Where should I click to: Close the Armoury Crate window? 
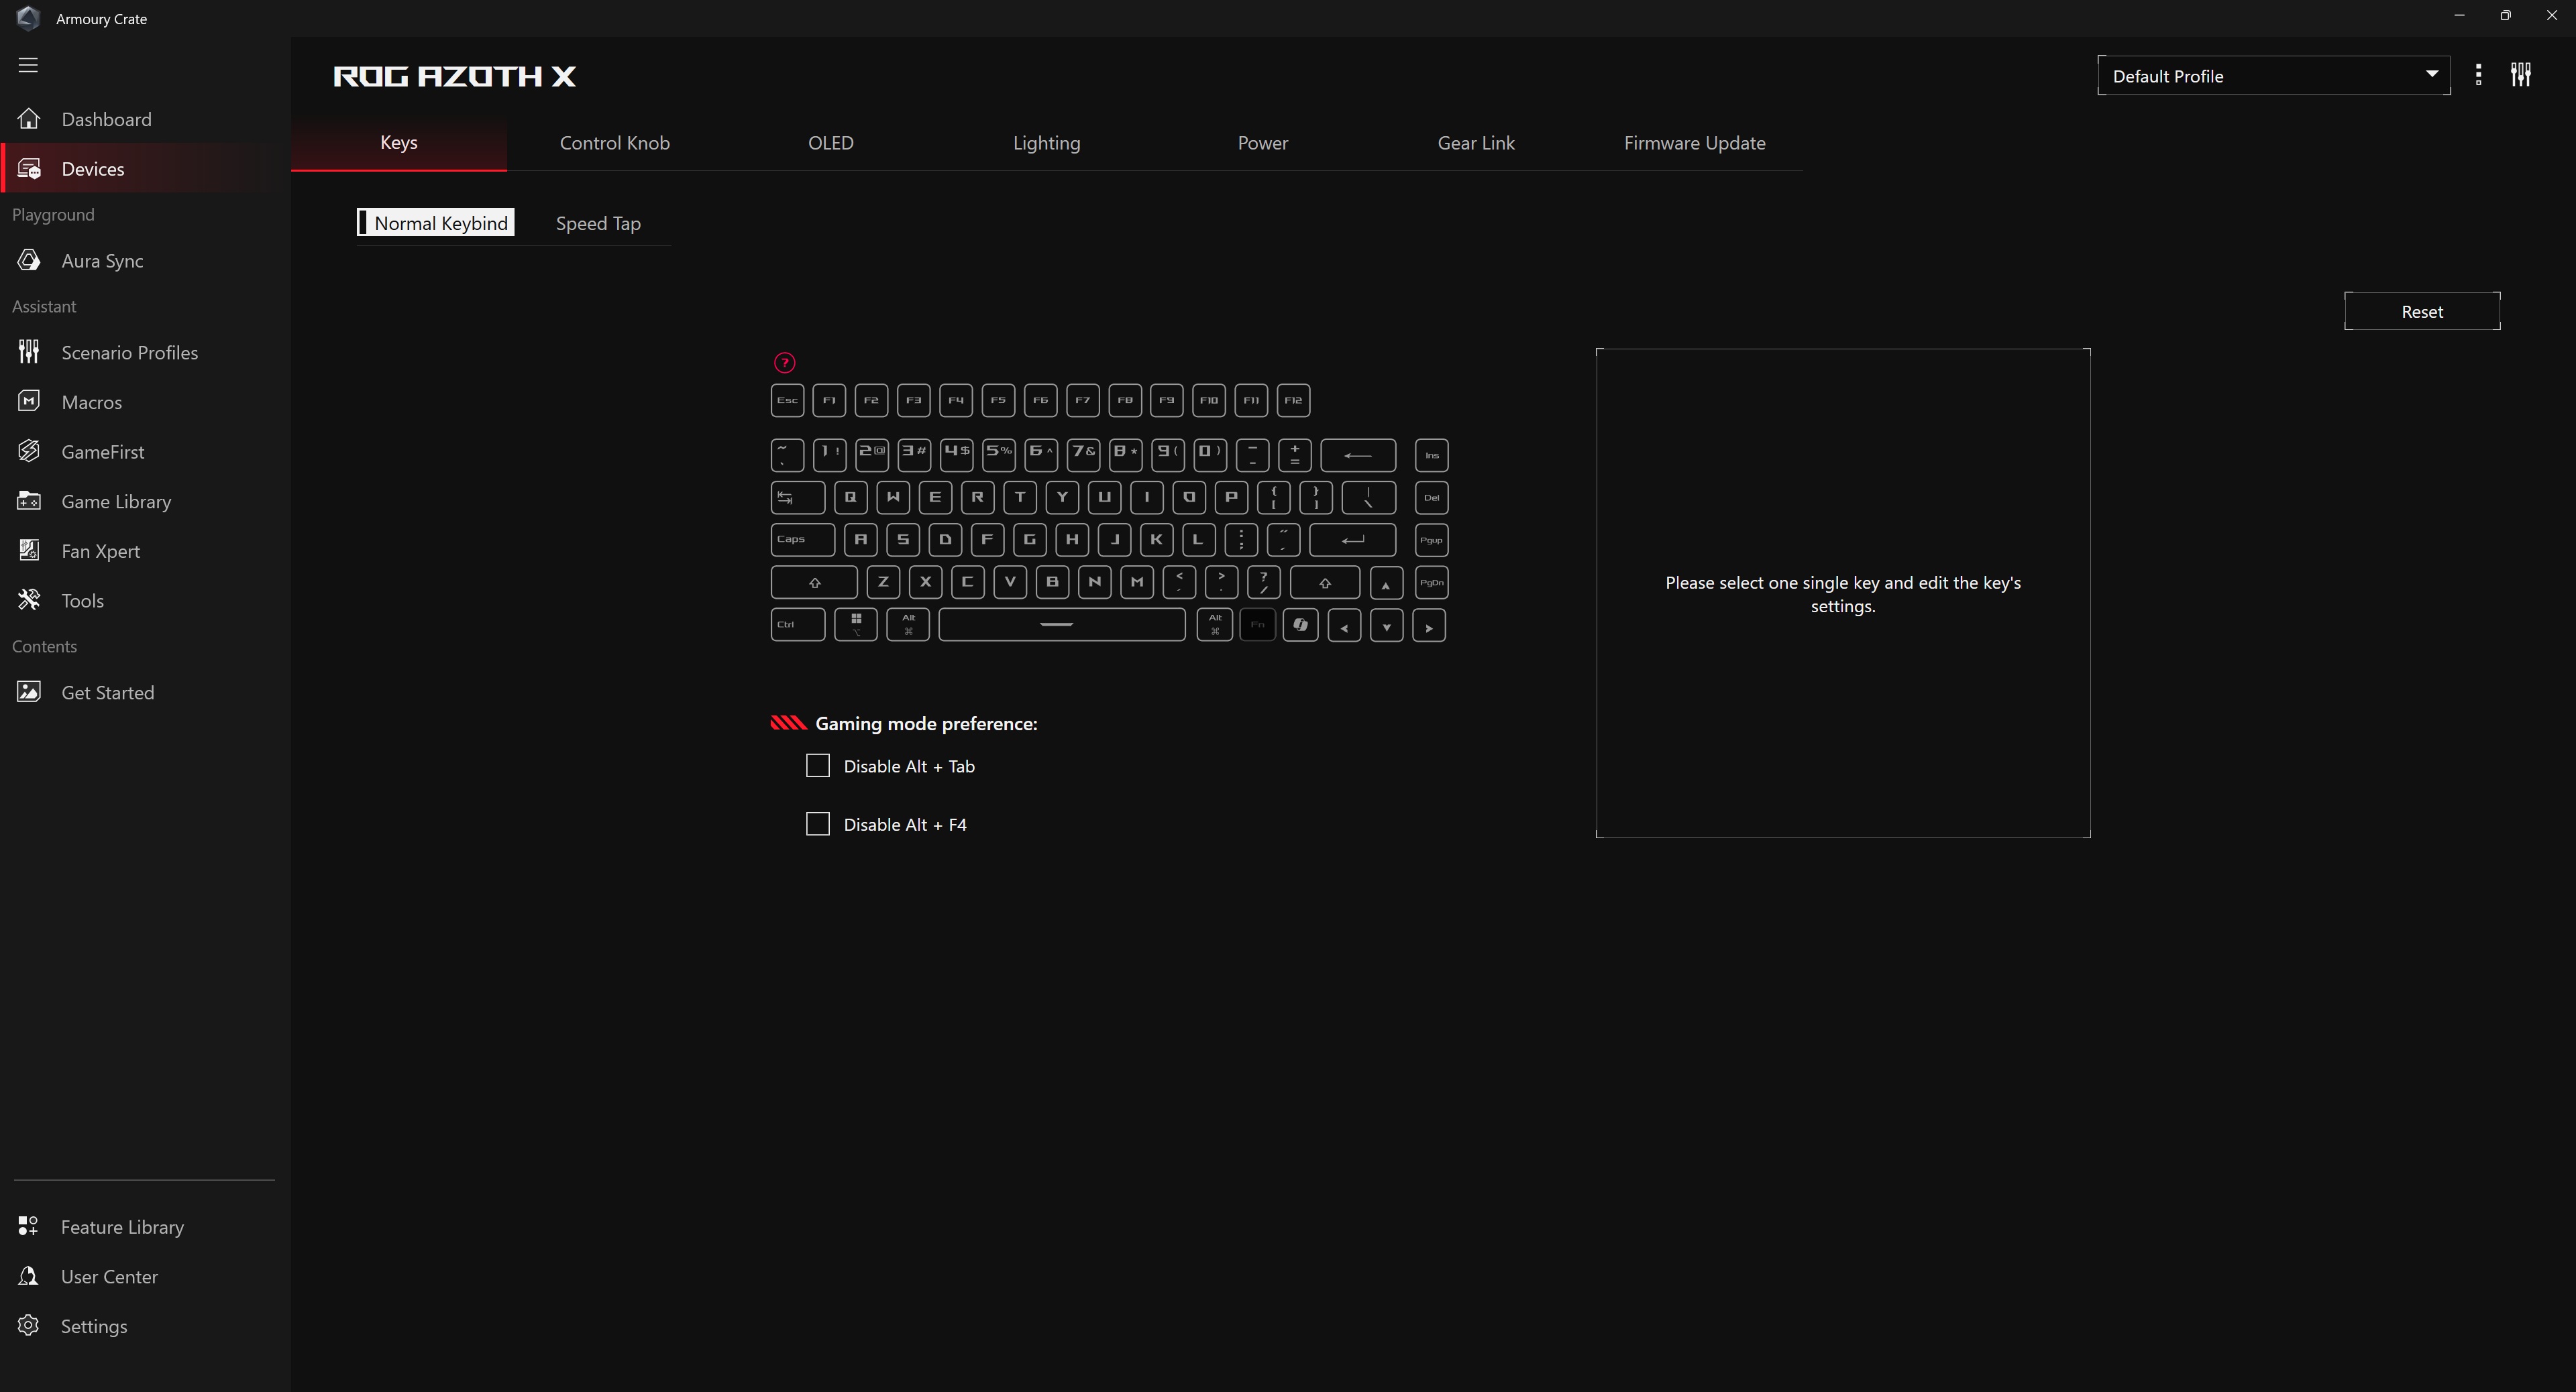(2551, 15)
